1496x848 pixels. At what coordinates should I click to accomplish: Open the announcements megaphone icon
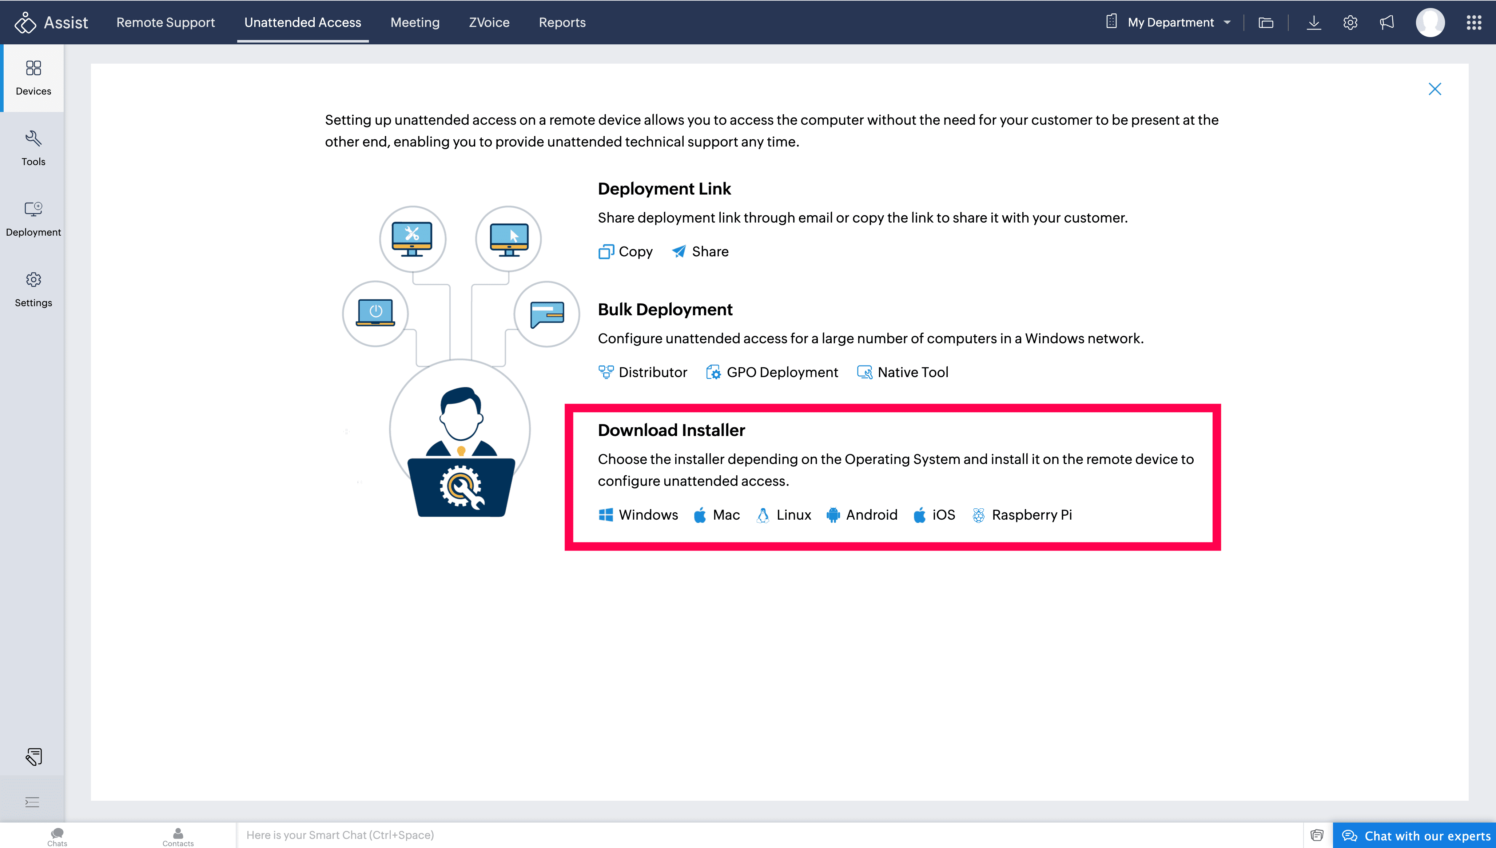coord(1387,23)
